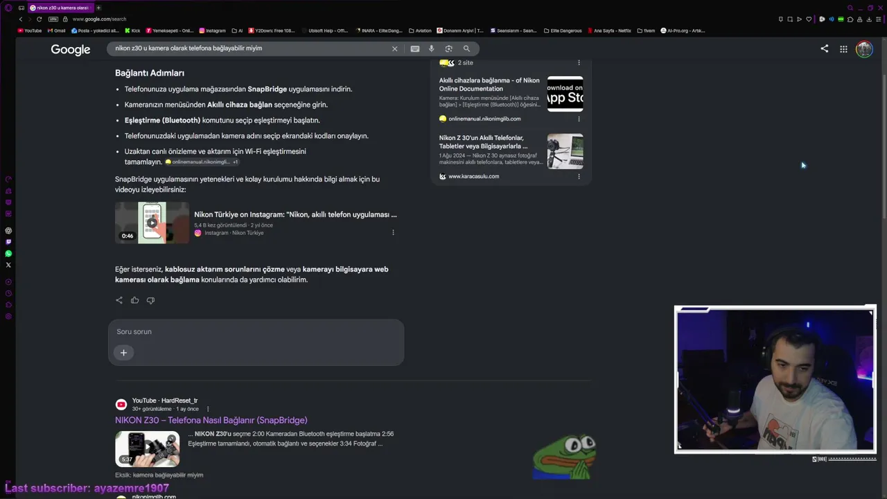Viewport: 887px width, 499px height.
Task: Open the Yemeksepeti bookmark
Action: tap(169, 30)
